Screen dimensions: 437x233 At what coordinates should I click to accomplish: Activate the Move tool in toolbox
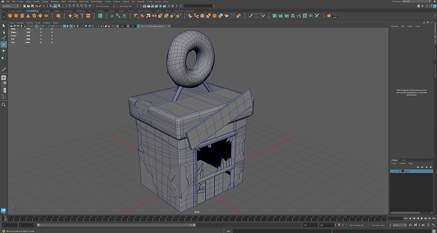[x=4, y=45]
